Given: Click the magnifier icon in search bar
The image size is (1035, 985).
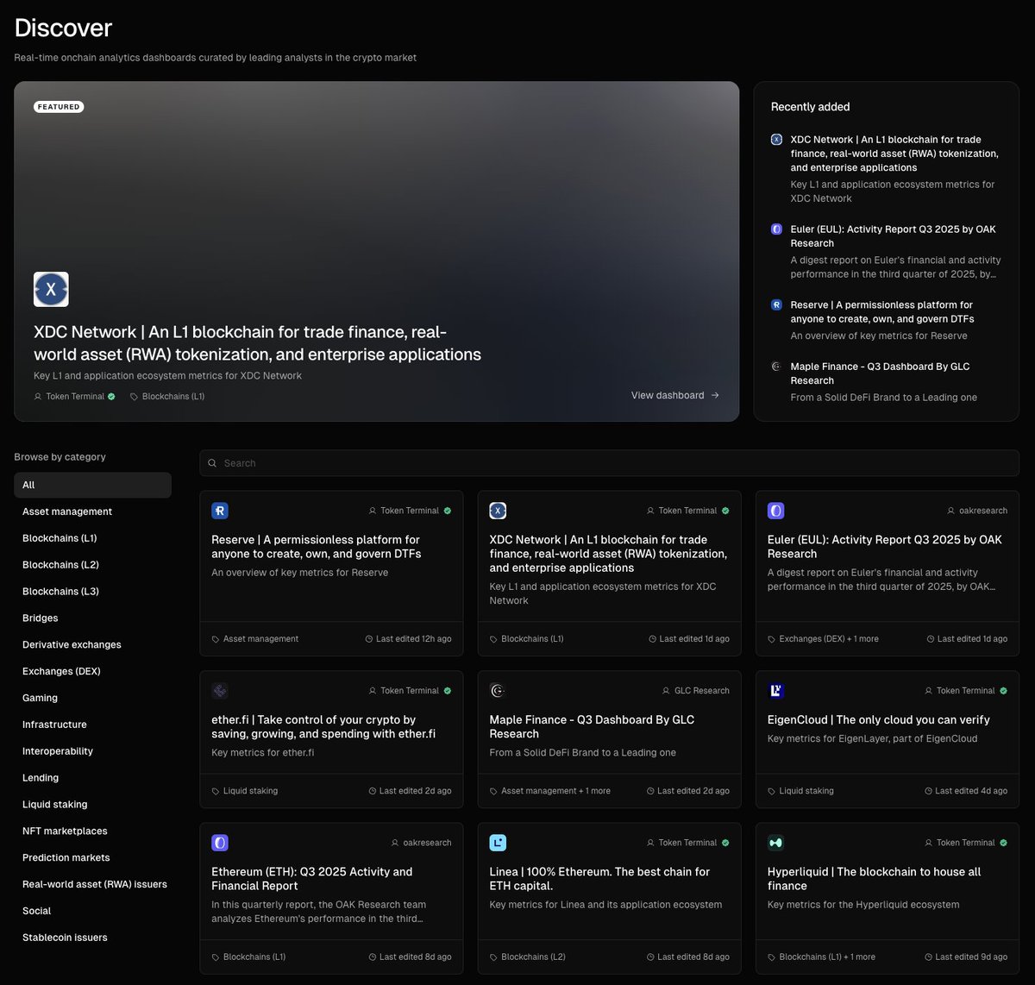Looking at the screenshot, I should click(x=213, y=463).
